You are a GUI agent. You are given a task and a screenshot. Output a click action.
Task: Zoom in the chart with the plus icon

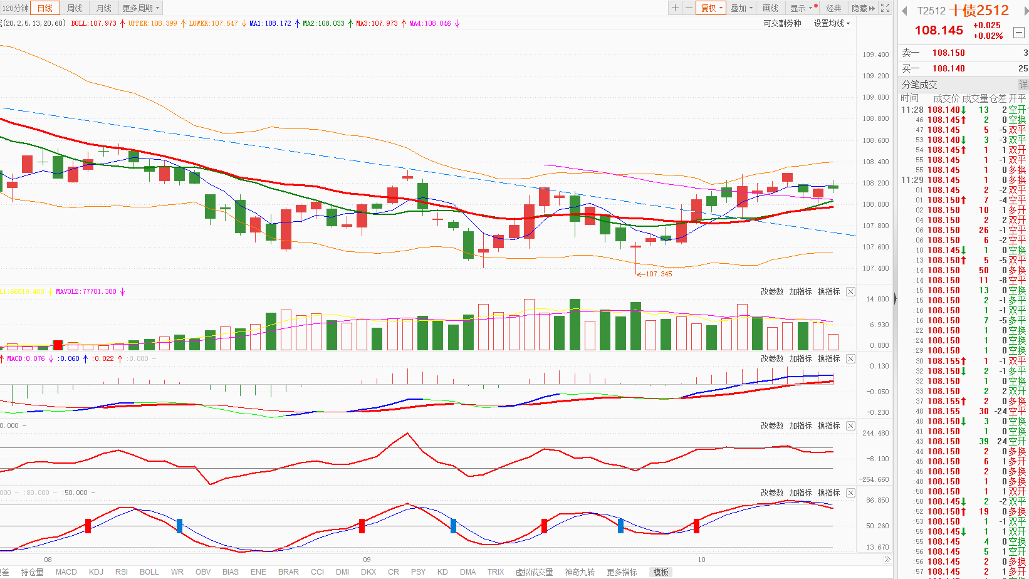click(675, 8)
